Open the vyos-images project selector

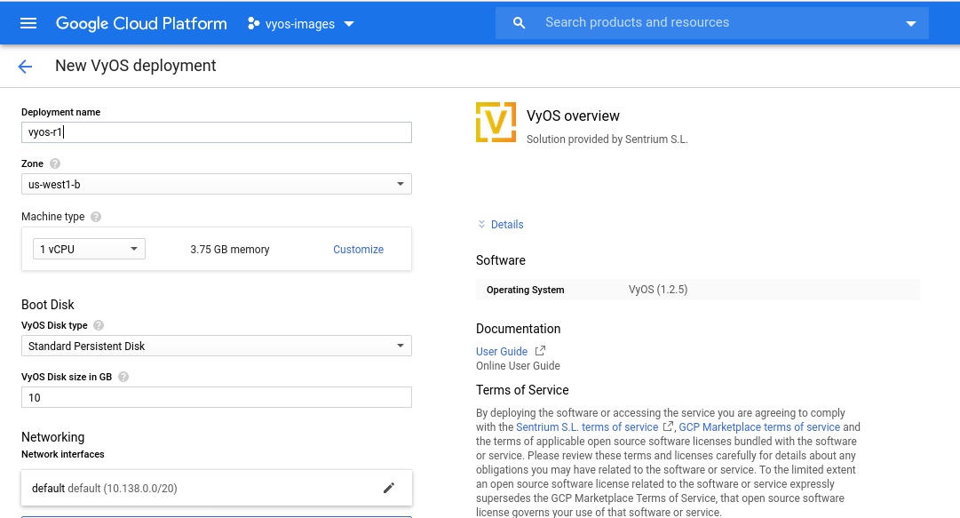[300, 24]
